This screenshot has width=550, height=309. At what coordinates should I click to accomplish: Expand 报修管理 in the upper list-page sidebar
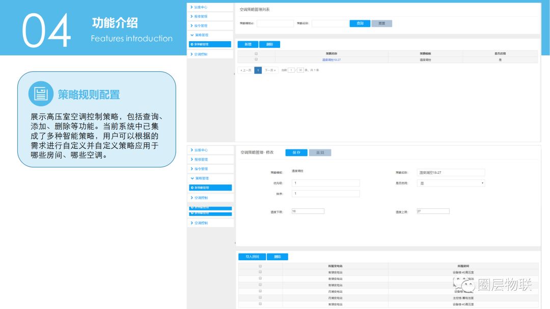point(210,16)
